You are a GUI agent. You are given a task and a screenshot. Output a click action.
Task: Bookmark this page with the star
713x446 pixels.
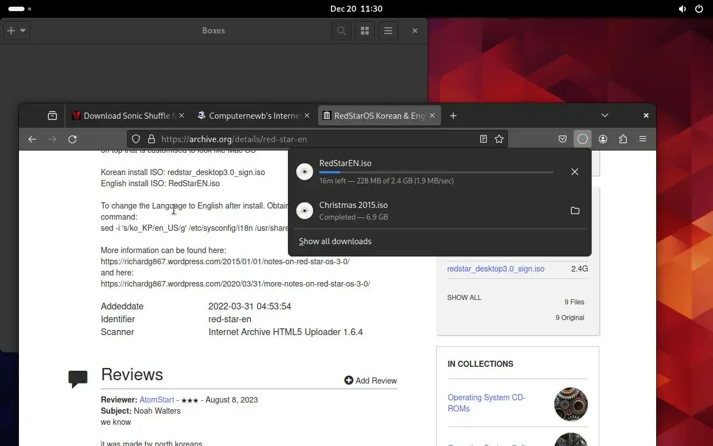click(499, 139)
